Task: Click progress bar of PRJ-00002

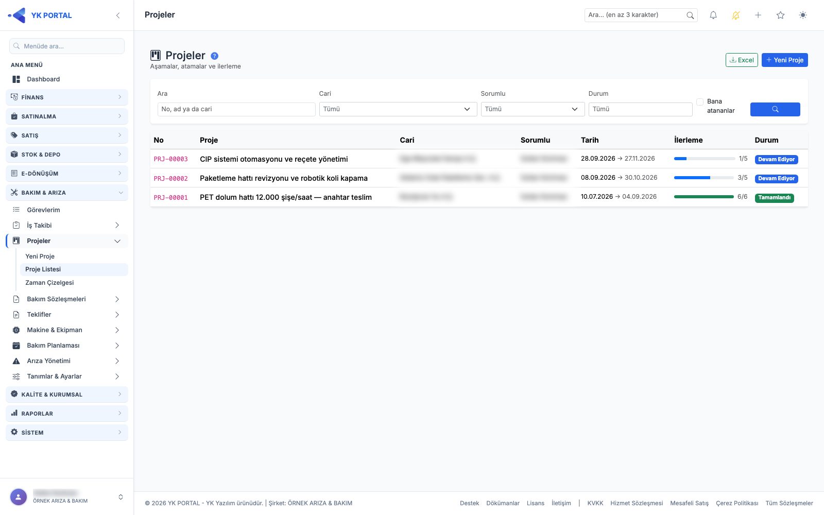Action: click(703, 178)
